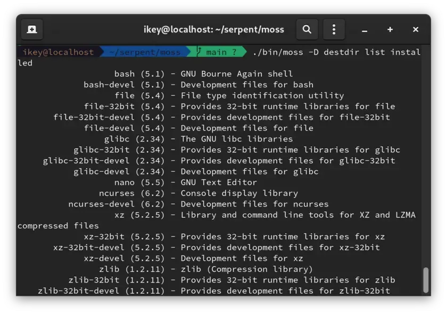Click the wrapped 'compressed files' line
The height and width of the screenshot is (314, 447).
(x=58, y=226)
